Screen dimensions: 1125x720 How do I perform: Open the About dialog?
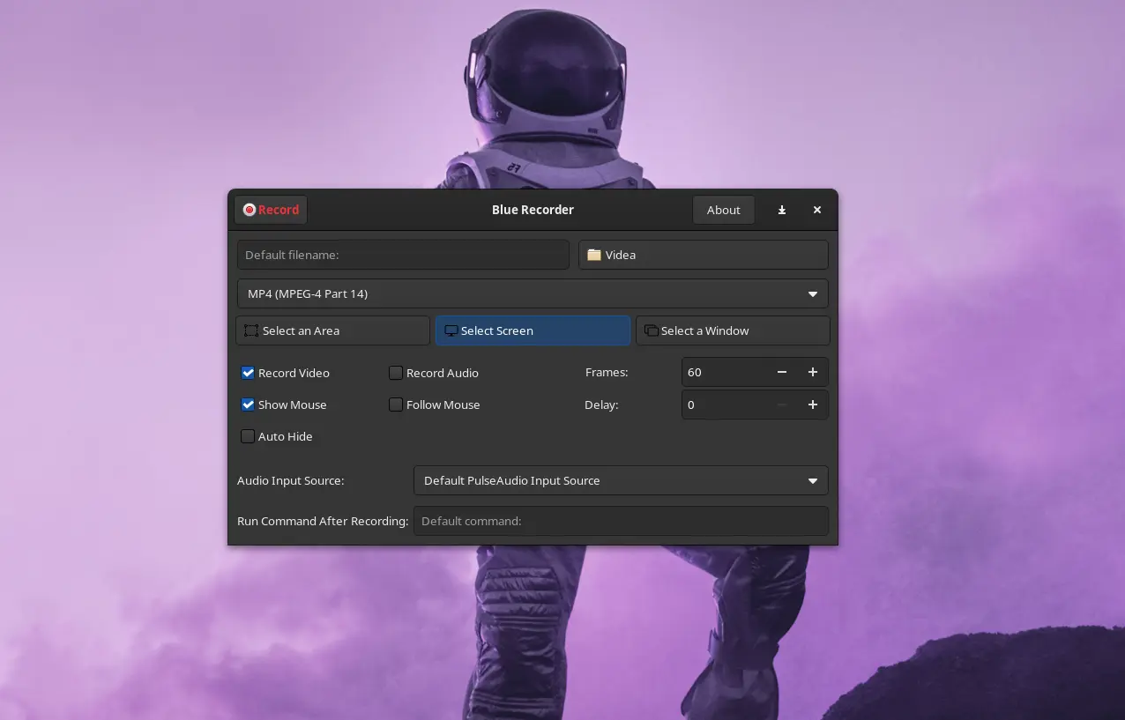point(723,210)
